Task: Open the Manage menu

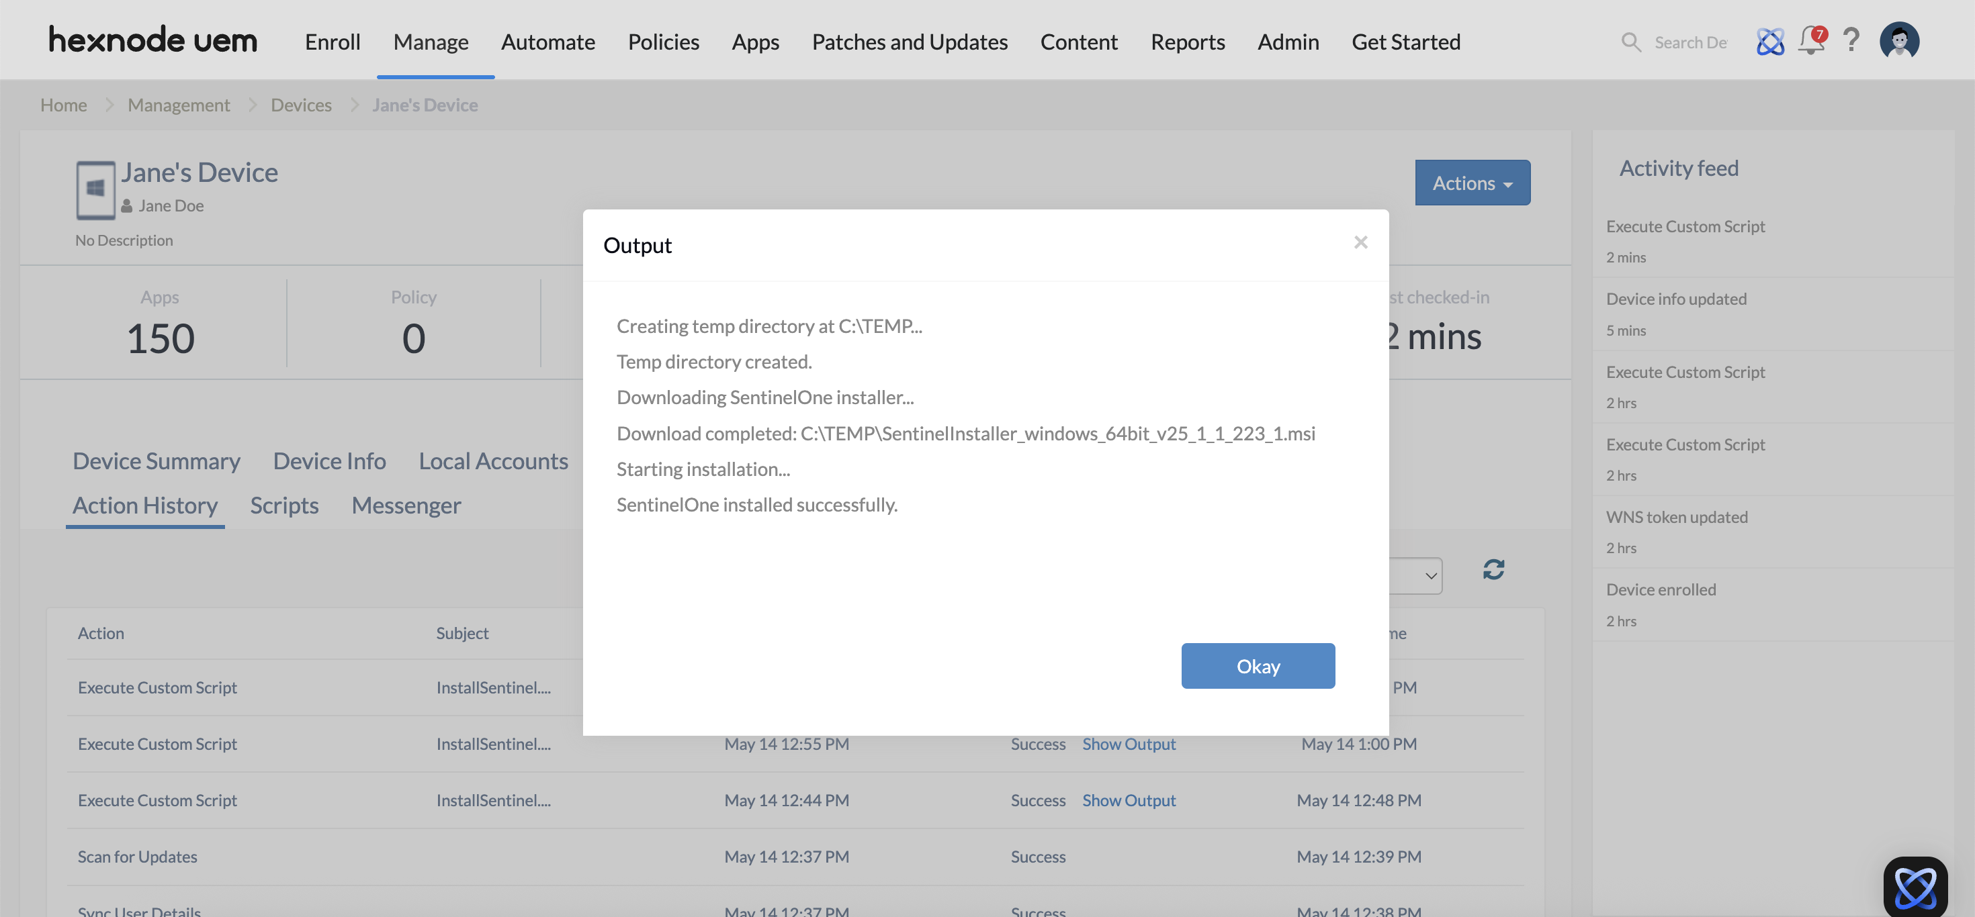Action: [430, 42]
